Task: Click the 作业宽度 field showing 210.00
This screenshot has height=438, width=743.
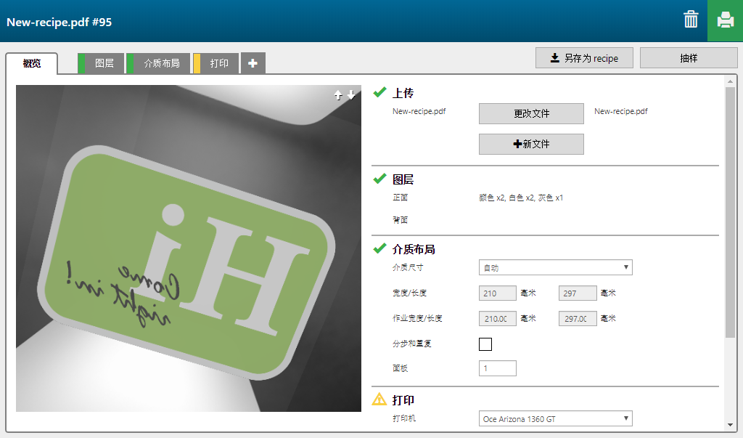Action: 498,318
